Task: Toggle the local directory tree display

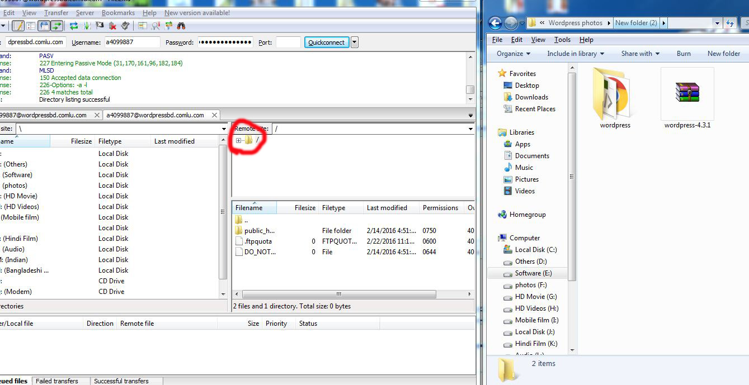Action: pos(31,26)
